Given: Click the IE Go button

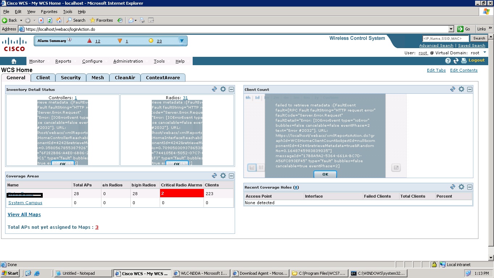Looking at the screenshot, I should 464,29.
